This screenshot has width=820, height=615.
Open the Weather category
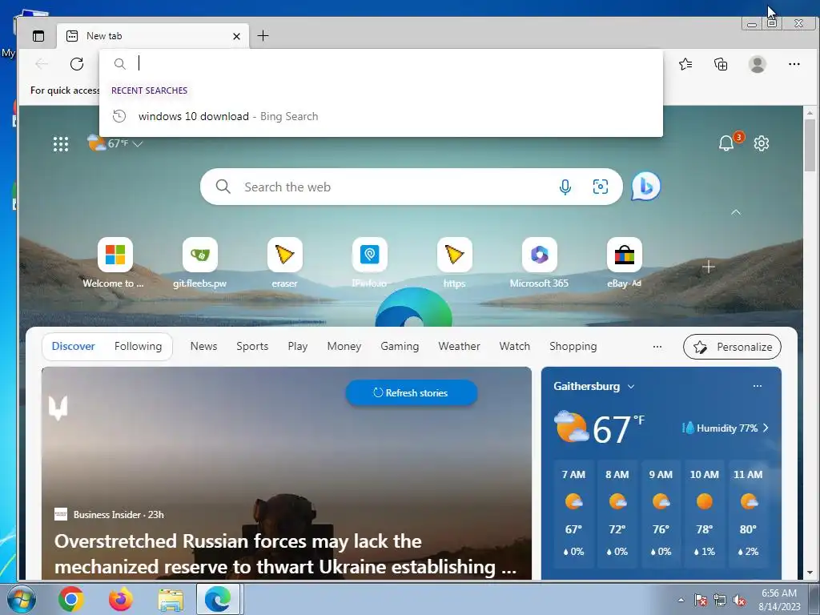(x=459, y=346)
